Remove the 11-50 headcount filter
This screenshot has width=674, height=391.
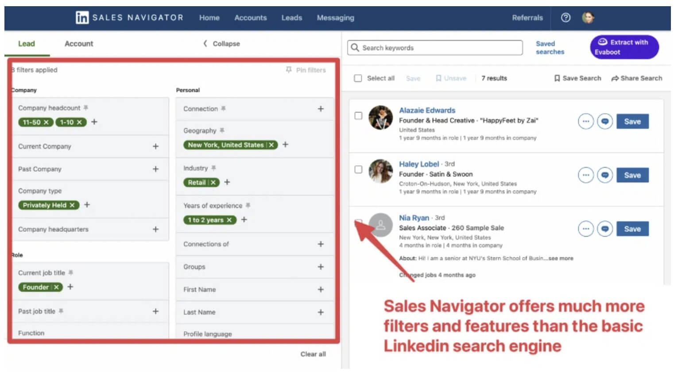tap(46, 123)
